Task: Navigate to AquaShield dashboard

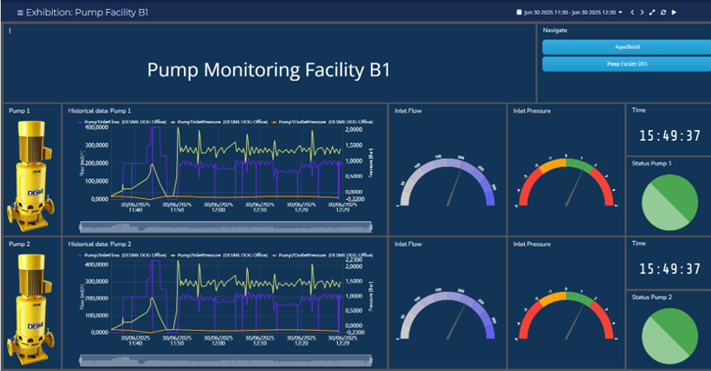Action: 622,47
